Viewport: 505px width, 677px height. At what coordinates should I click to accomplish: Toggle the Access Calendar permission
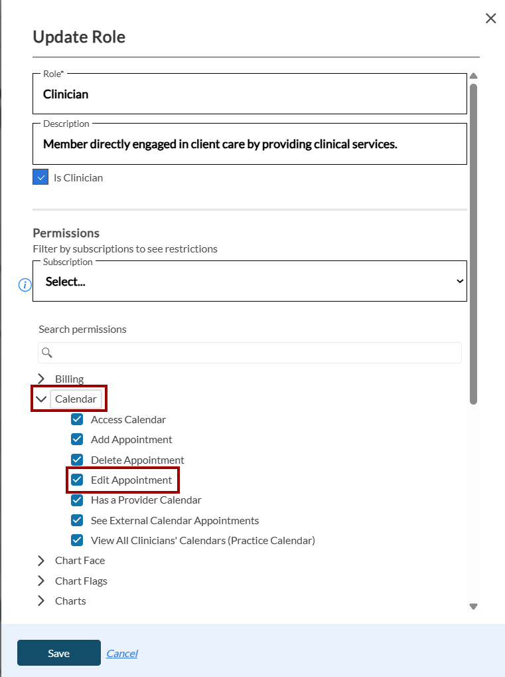[x=77, y=419]
